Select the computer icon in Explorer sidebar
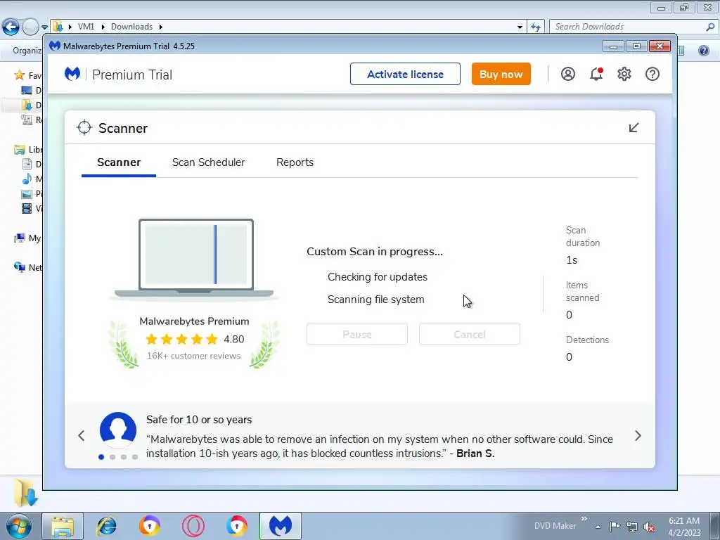Screen dimensions: 720x540 (x=20, y=238)
